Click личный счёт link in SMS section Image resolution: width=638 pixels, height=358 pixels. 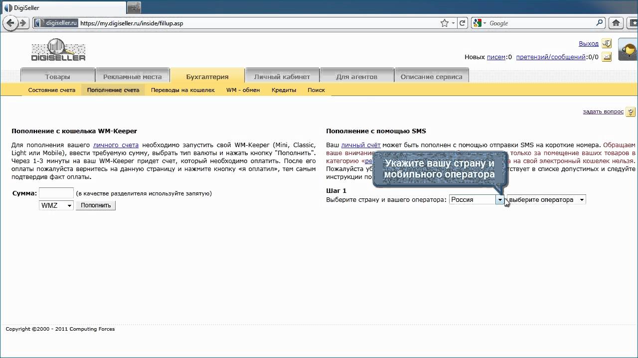point(360,145)
